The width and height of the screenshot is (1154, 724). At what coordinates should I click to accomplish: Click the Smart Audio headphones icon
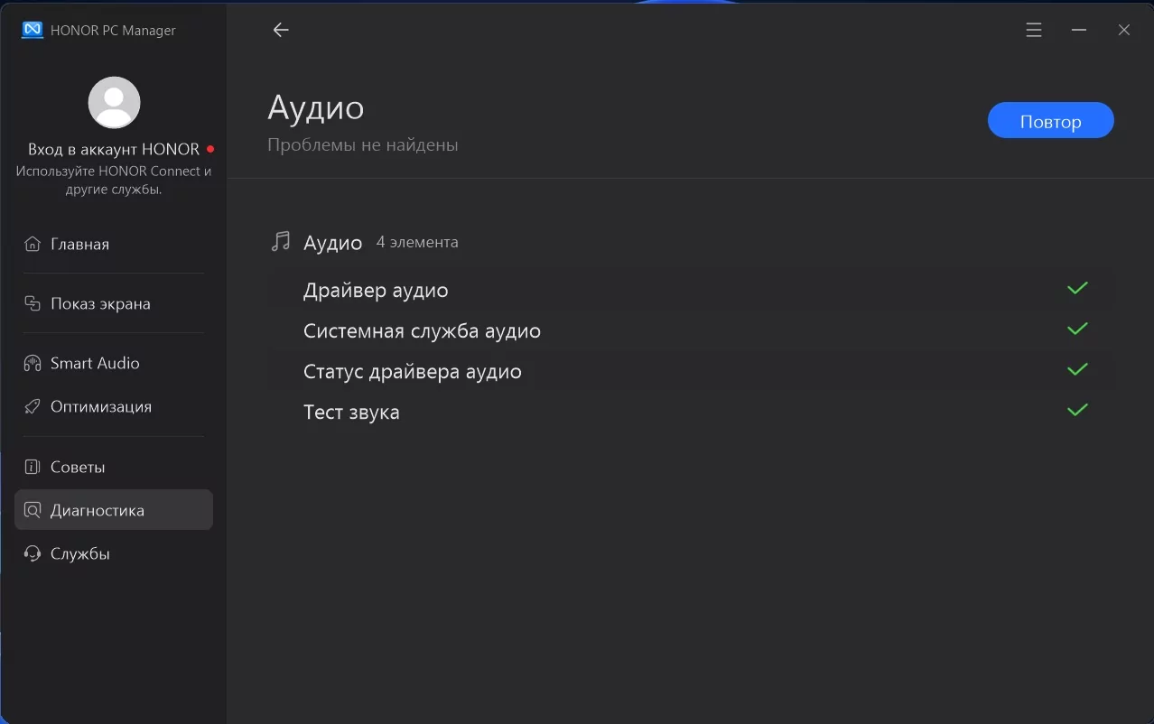click(x=33, y=364)
